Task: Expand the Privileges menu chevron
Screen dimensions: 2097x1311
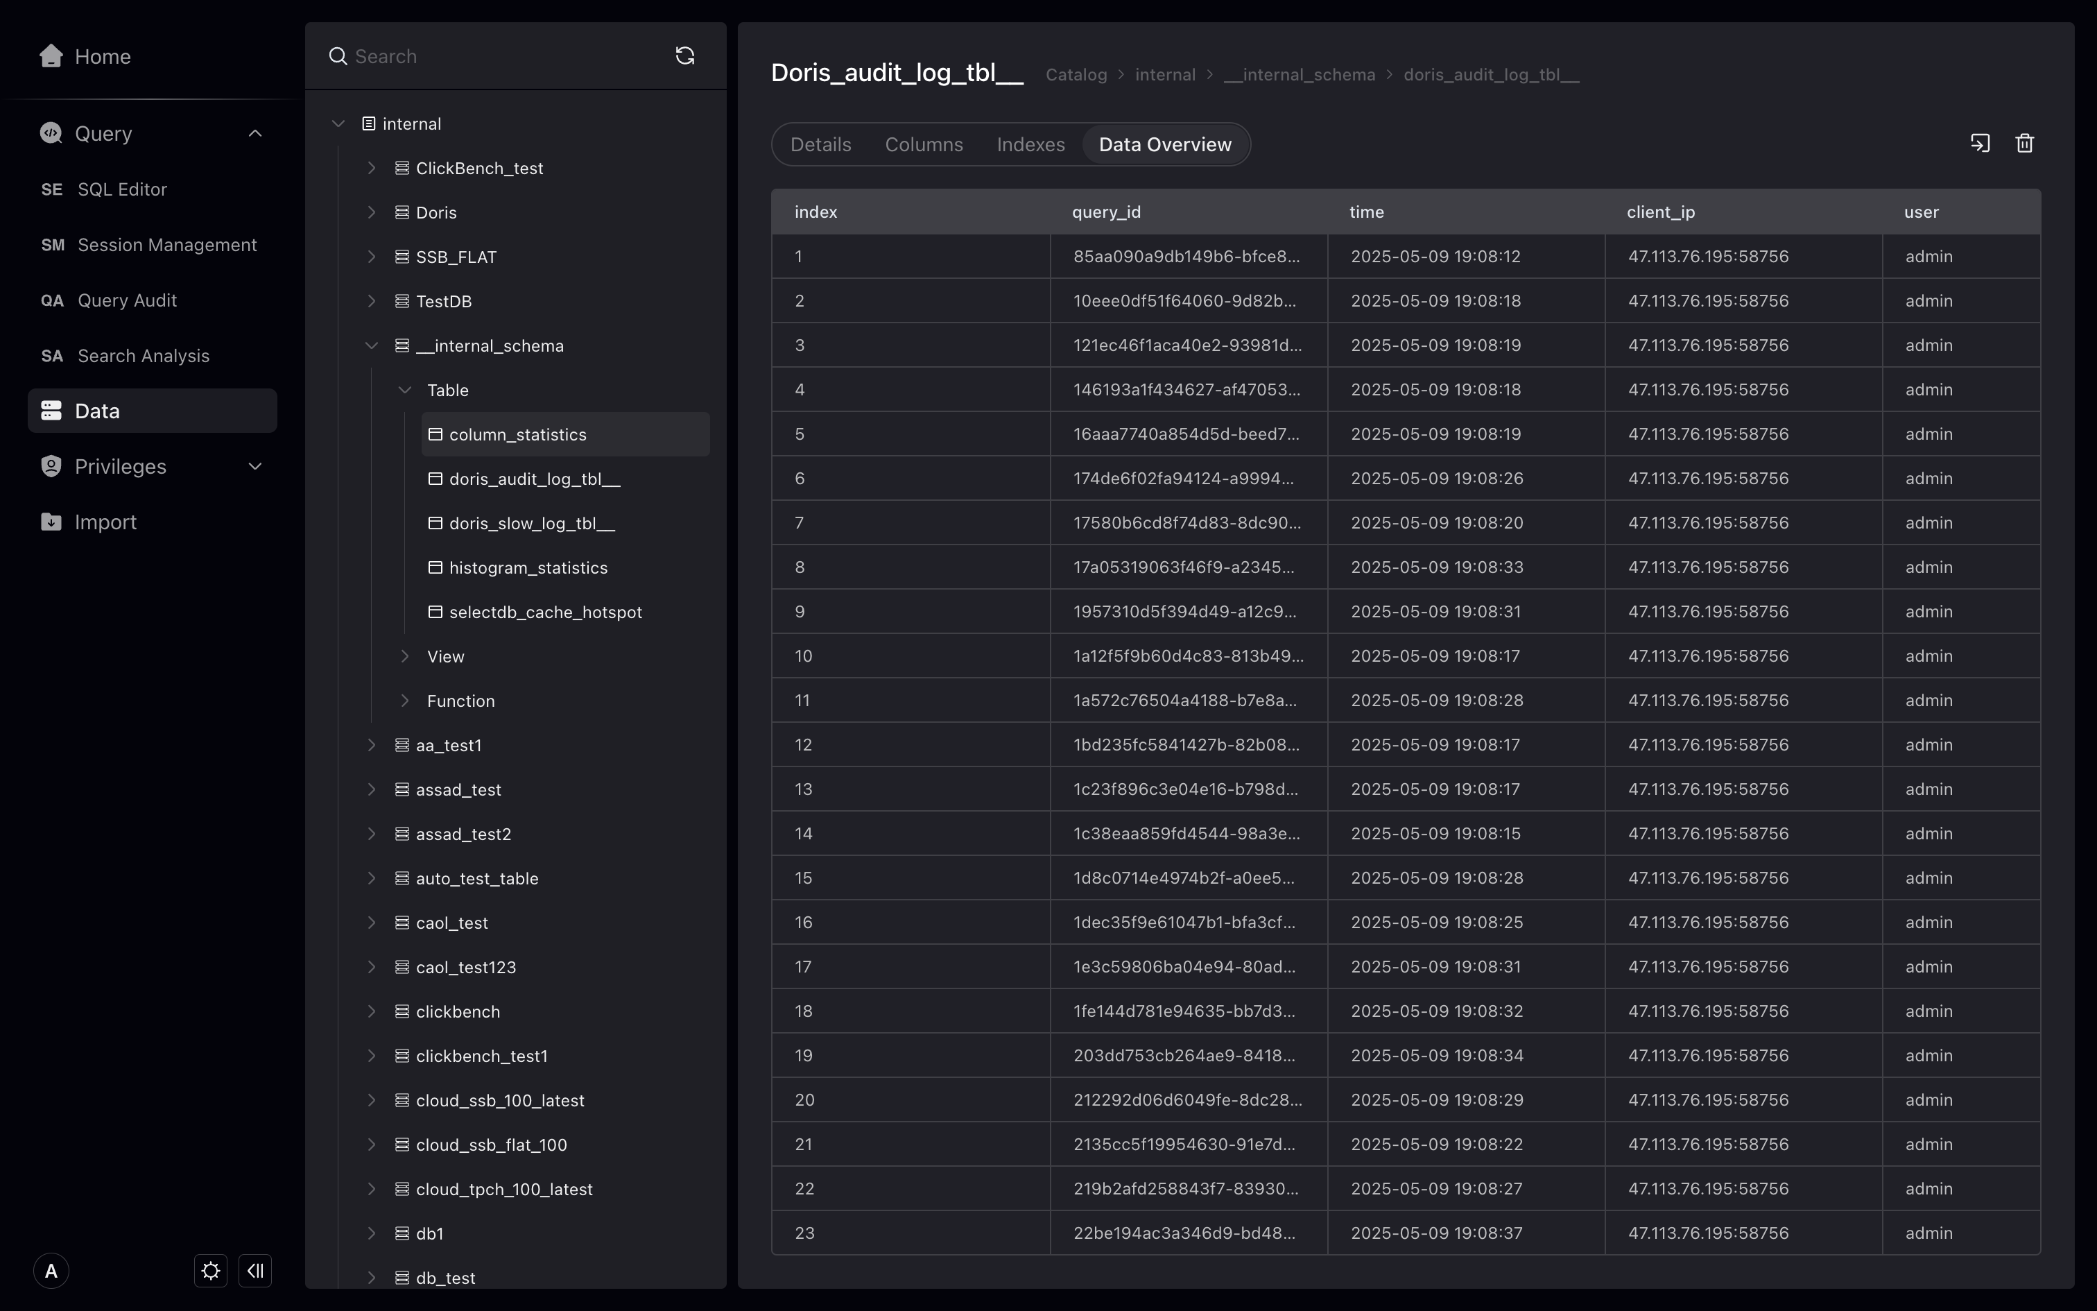Action: pyautogui.click(x=254, y=466)
